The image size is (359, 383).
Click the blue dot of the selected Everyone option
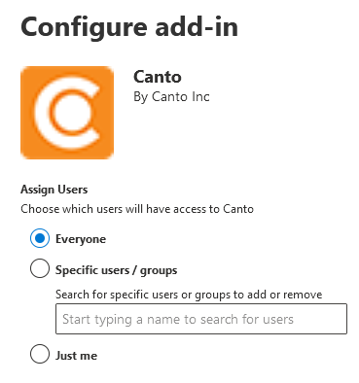[x=40, y=238]
